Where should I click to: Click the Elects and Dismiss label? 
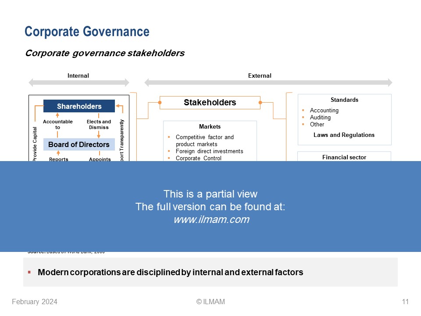pyautogui.click(x=99, y=125)
